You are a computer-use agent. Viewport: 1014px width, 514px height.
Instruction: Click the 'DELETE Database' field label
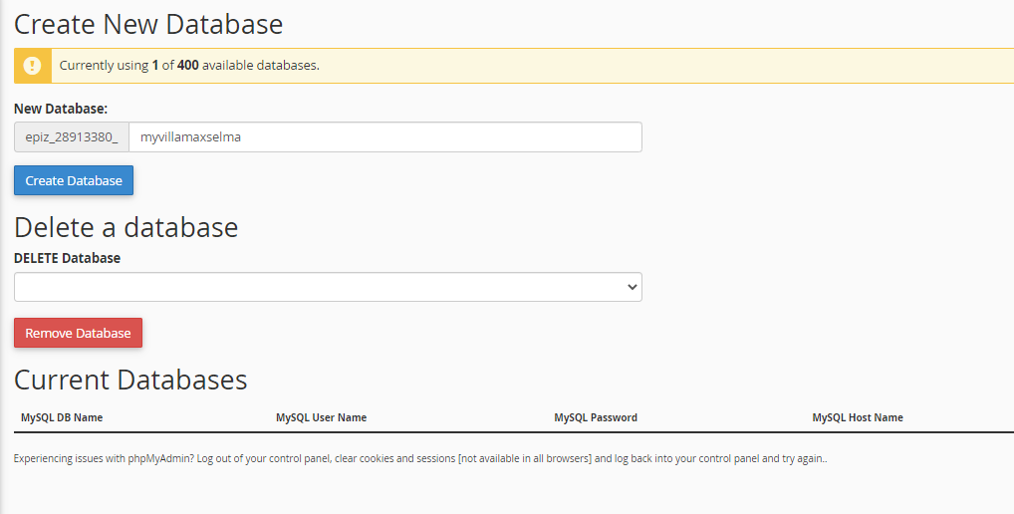67,258
